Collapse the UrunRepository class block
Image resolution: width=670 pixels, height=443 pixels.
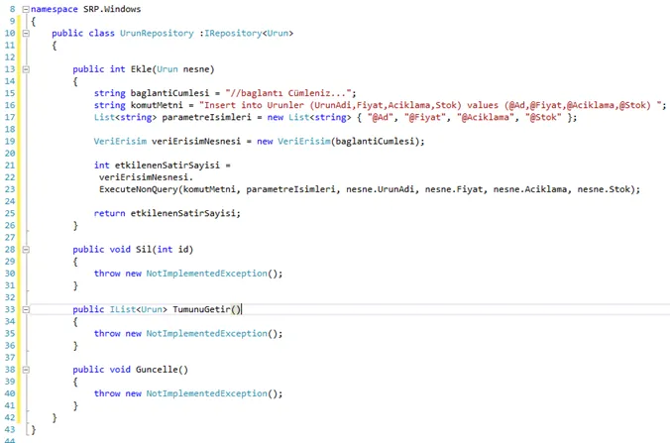[26, 33]
